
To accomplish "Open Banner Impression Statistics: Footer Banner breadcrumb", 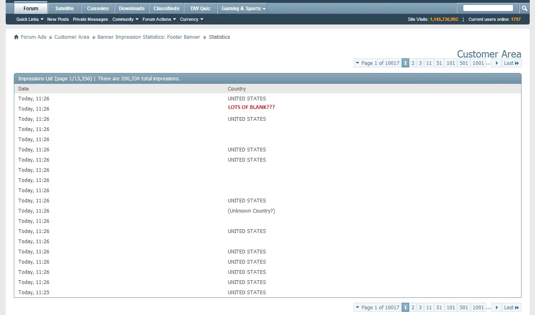I will click(149, 37).
